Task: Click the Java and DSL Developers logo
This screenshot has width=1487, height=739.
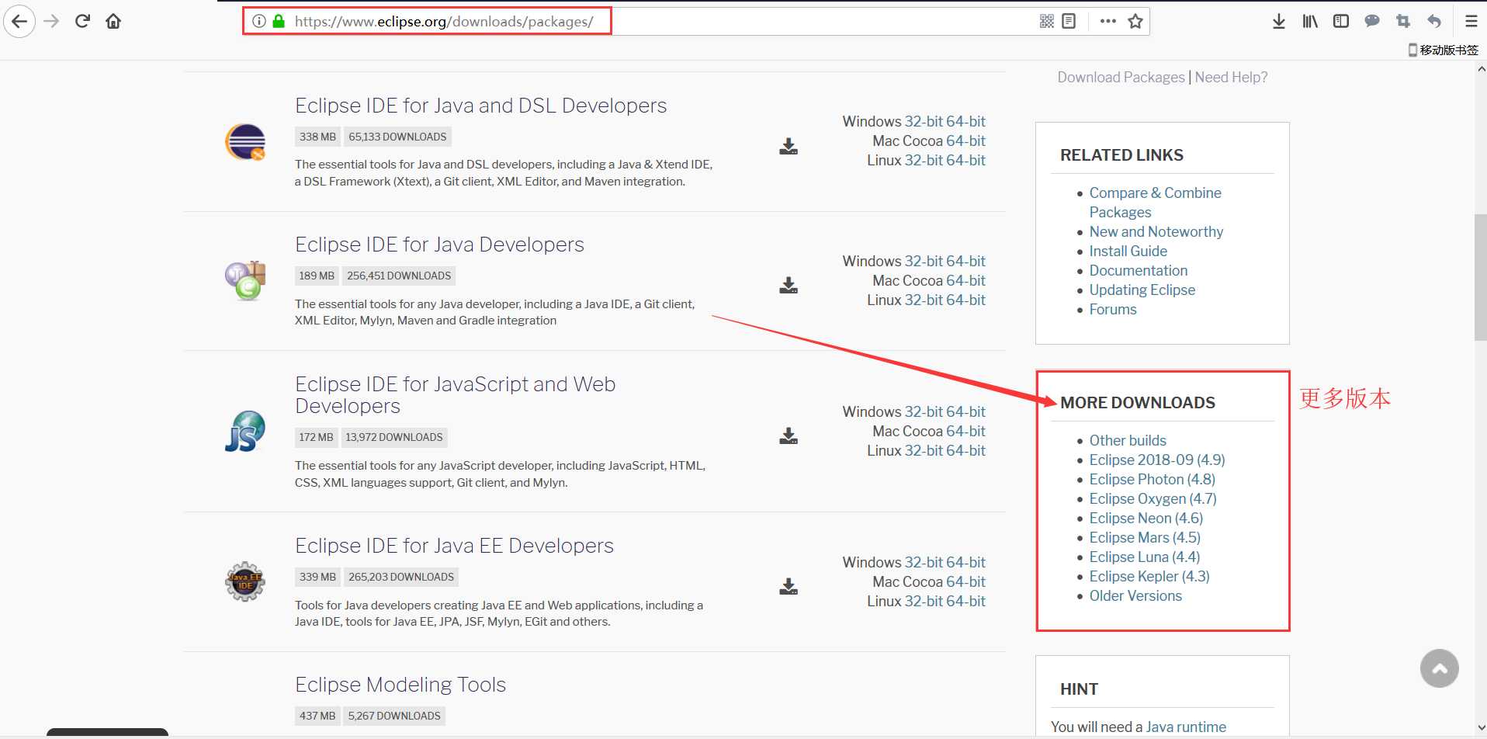Action: tap(245, 142)
